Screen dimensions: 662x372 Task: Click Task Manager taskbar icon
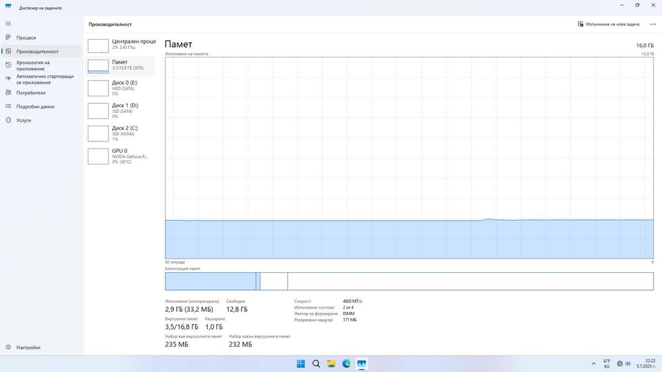click(361, 363)
